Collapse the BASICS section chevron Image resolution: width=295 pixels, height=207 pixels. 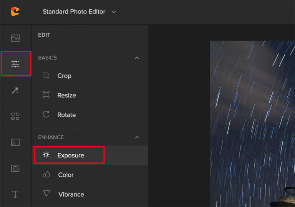(137, 58)
